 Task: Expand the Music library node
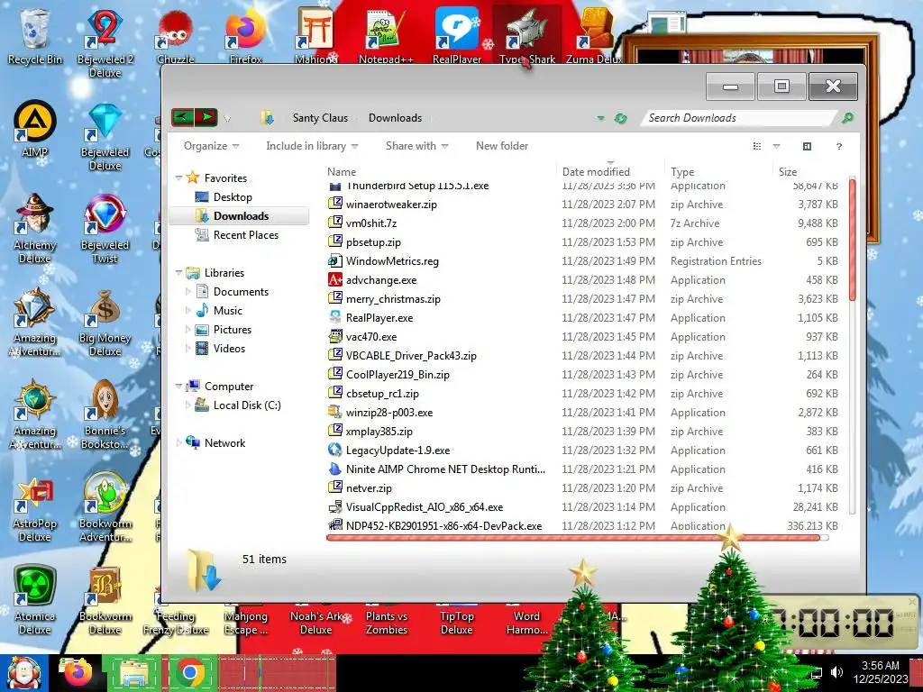pos(187,311)
